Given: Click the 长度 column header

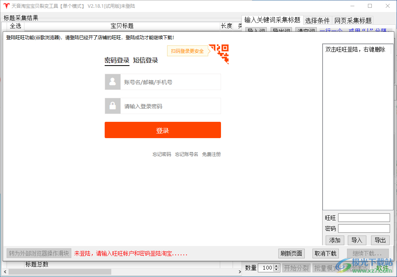Looking at the screenshot, I should 226,26.
